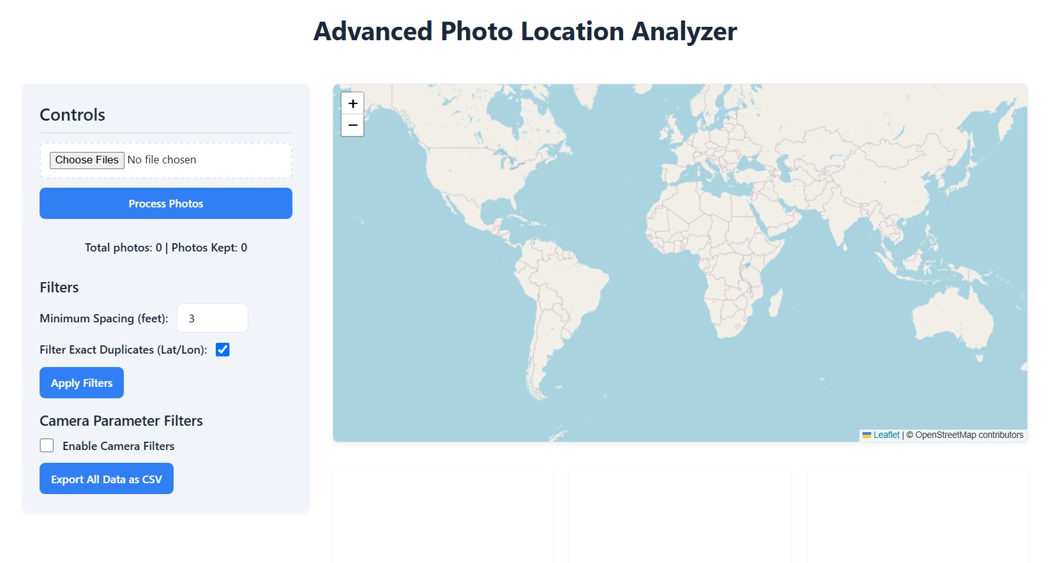Export All Data as CSV
1063x563 pixels.
[106, 478]
